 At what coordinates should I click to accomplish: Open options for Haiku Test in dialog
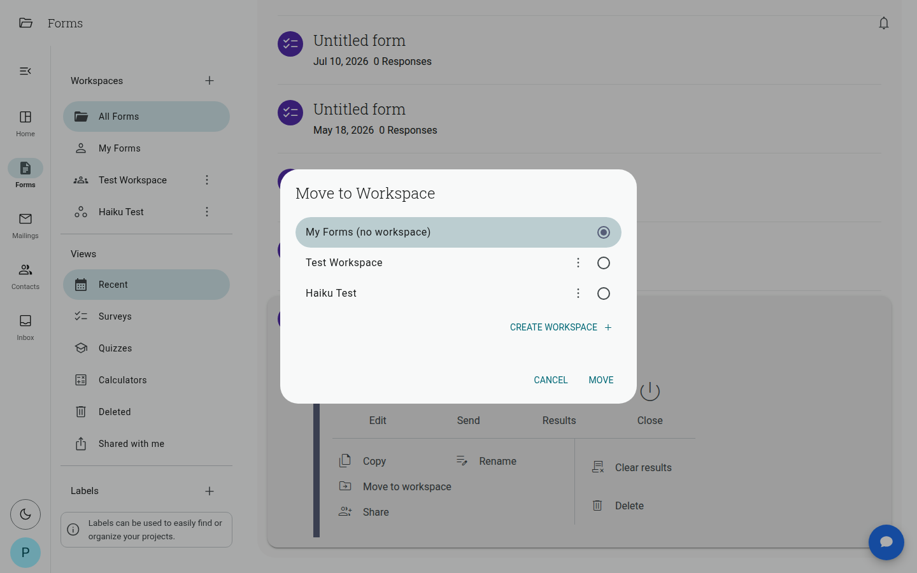pyautogui.click(x=578, y=294)
